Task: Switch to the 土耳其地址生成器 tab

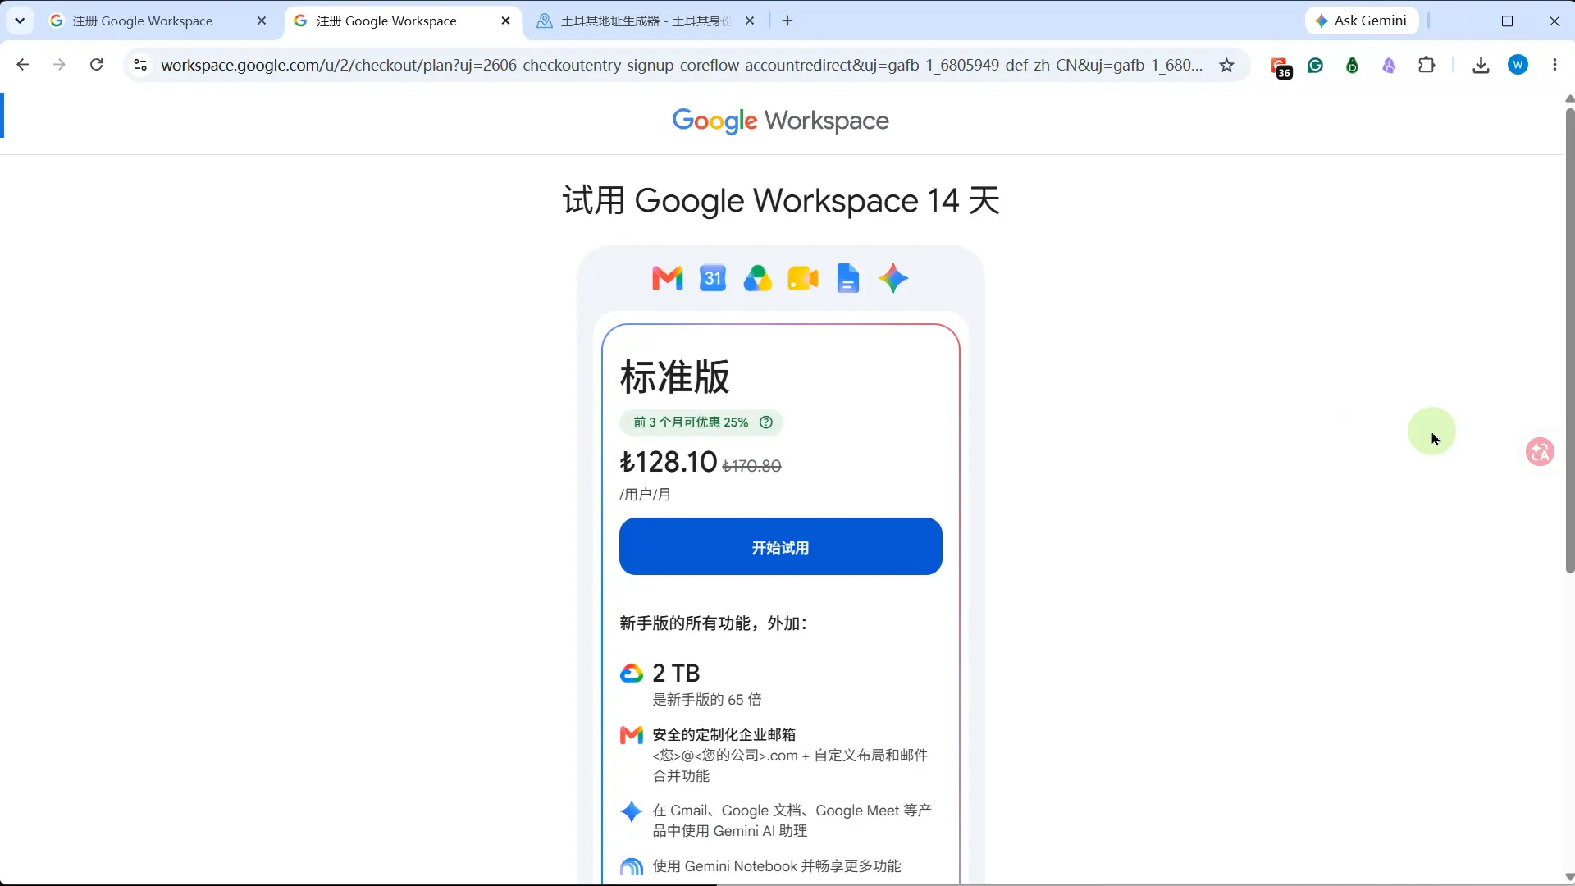Action: coord(646,21)
